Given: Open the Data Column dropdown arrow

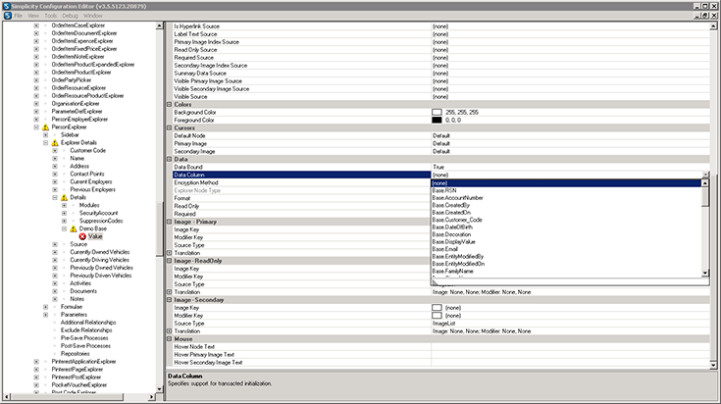Looking at the screenshot, I should [706, 175].
